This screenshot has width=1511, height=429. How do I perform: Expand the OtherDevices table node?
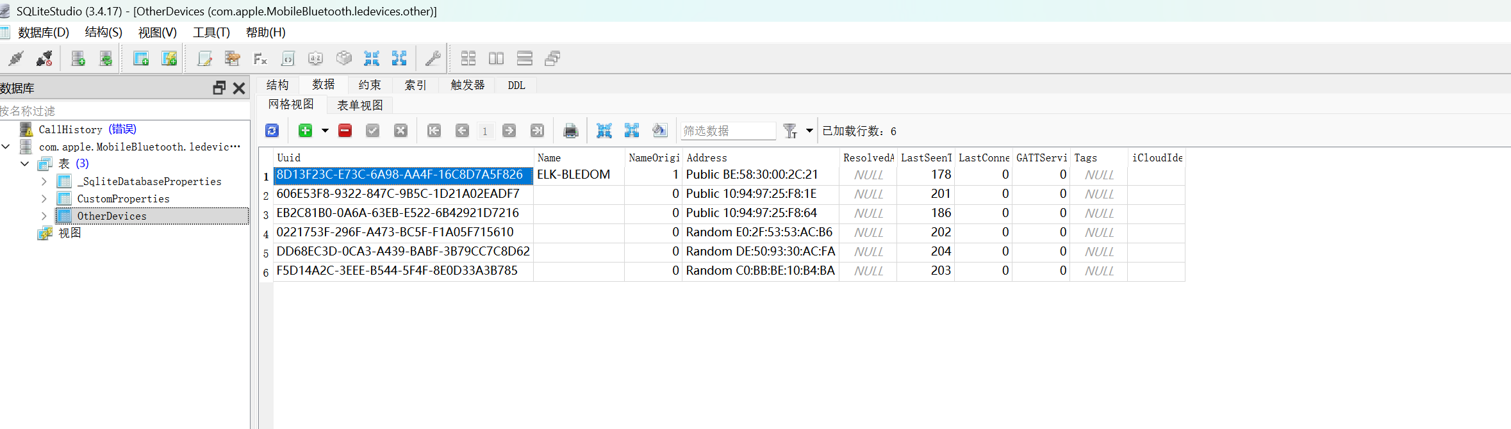click(44, 216)
